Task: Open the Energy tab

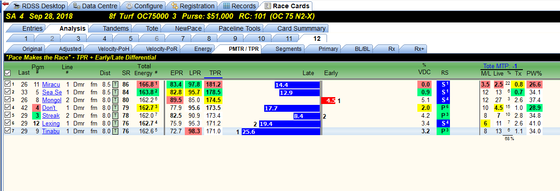Action: point(203,49)
